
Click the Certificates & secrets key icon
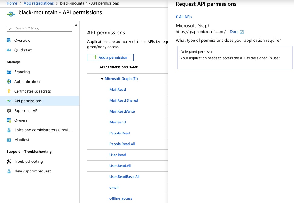(x=9, y=91)
